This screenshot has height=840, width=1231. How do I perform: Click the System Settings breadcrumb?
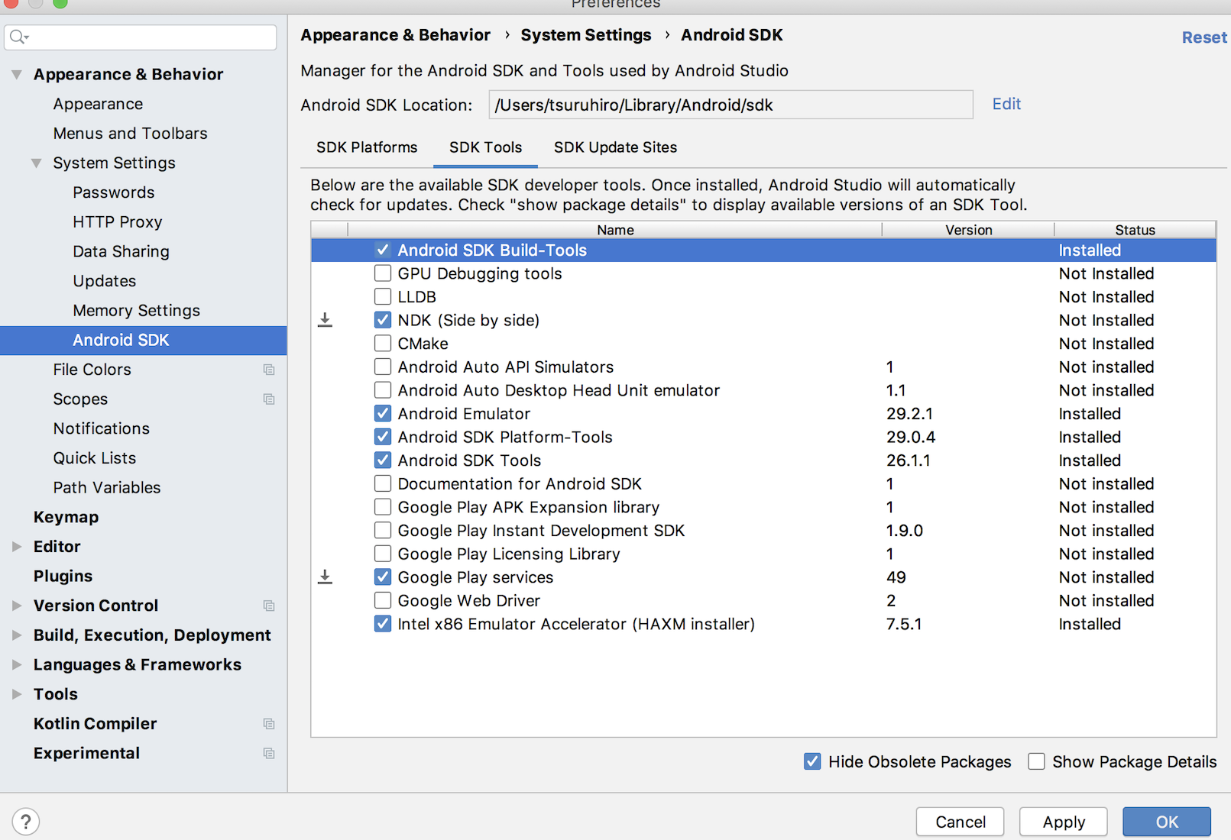click(585, 35)
